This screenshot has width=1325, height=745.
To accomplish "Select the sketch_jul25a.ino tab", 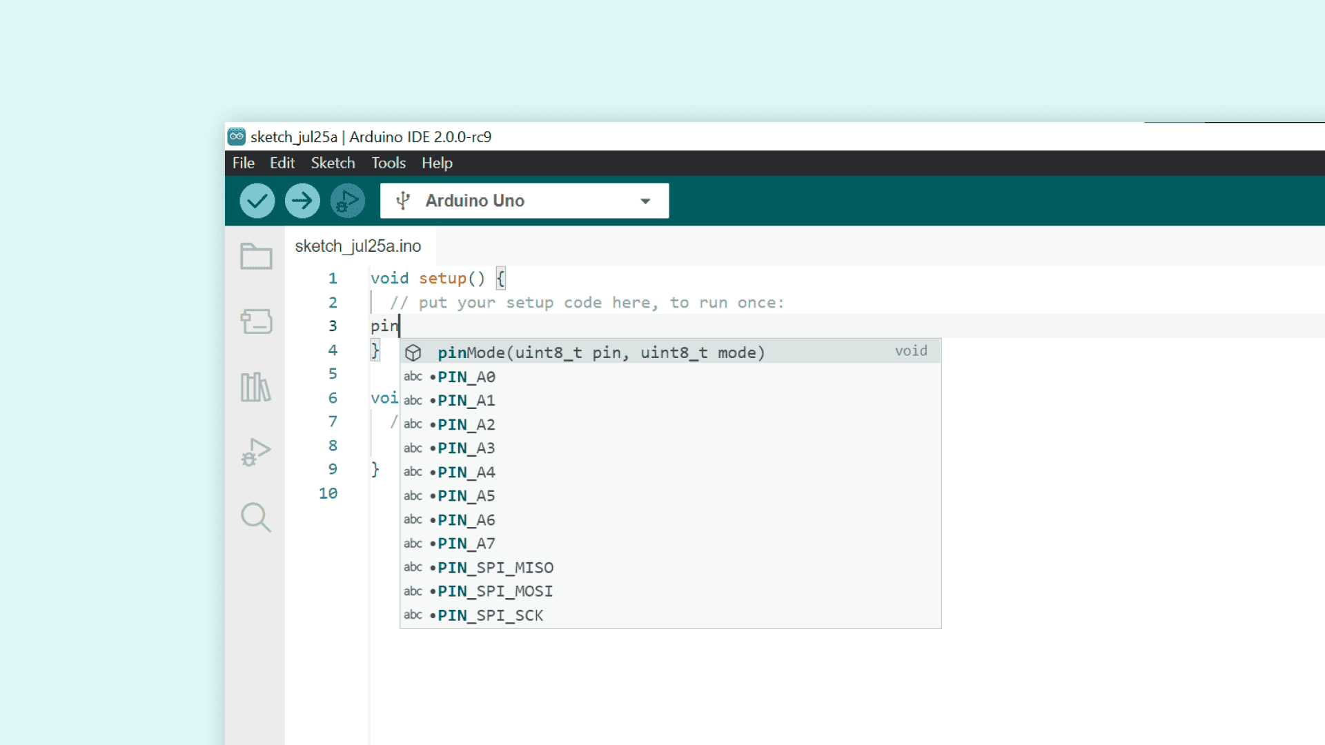I will coord(357,246).
